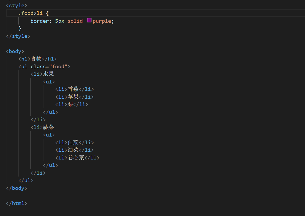Click the opening style tag
Viewport: 305px width, 216px height.
(16, 5)
